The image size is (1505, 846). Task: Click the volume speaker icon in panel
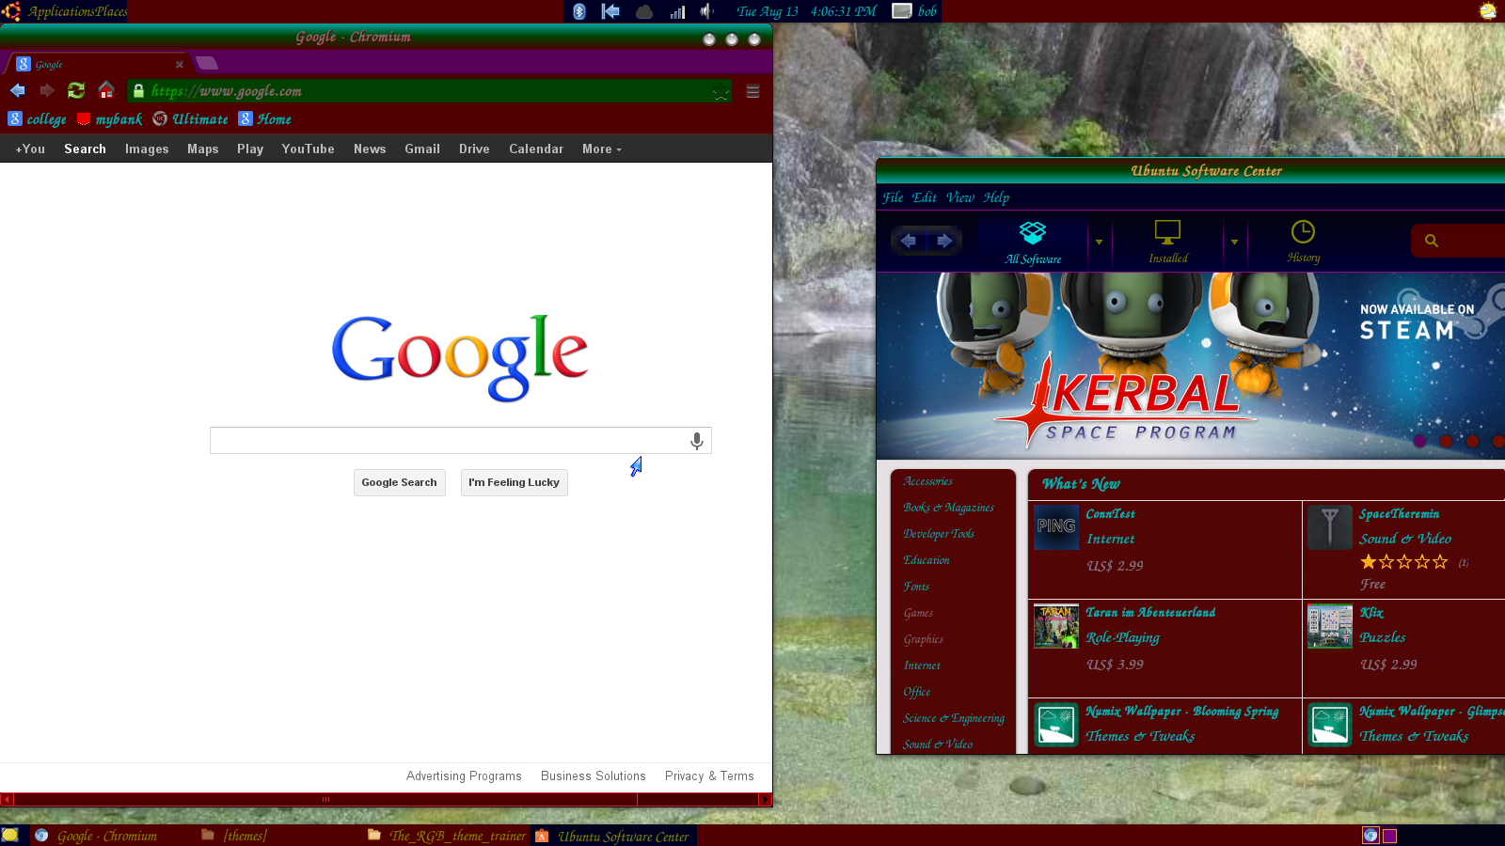(707, 11)
